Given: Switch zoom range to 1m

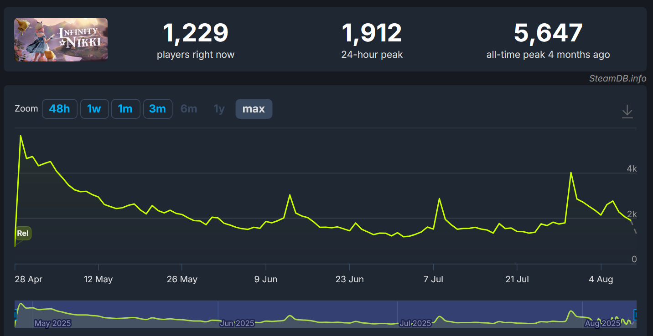Looking at the screenshot, I should pyautogui.click(x=125, y=109).
